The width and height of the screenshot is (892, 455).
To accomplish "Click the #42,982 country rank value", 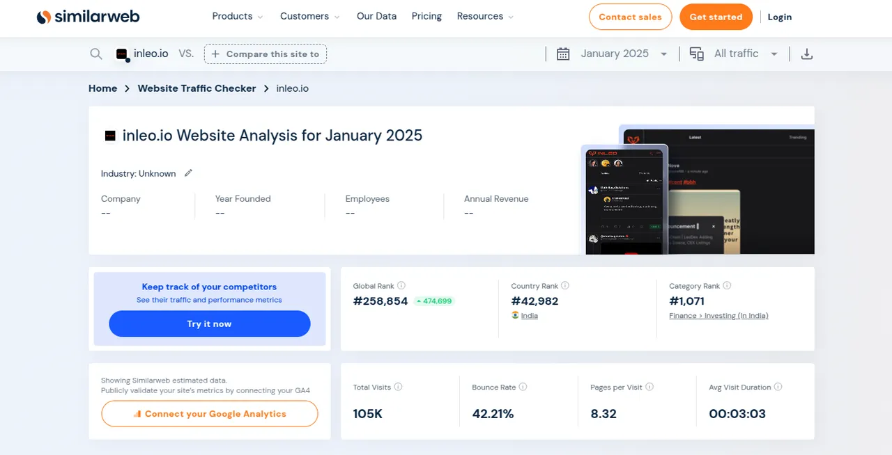I will click(x=535, y=301).
